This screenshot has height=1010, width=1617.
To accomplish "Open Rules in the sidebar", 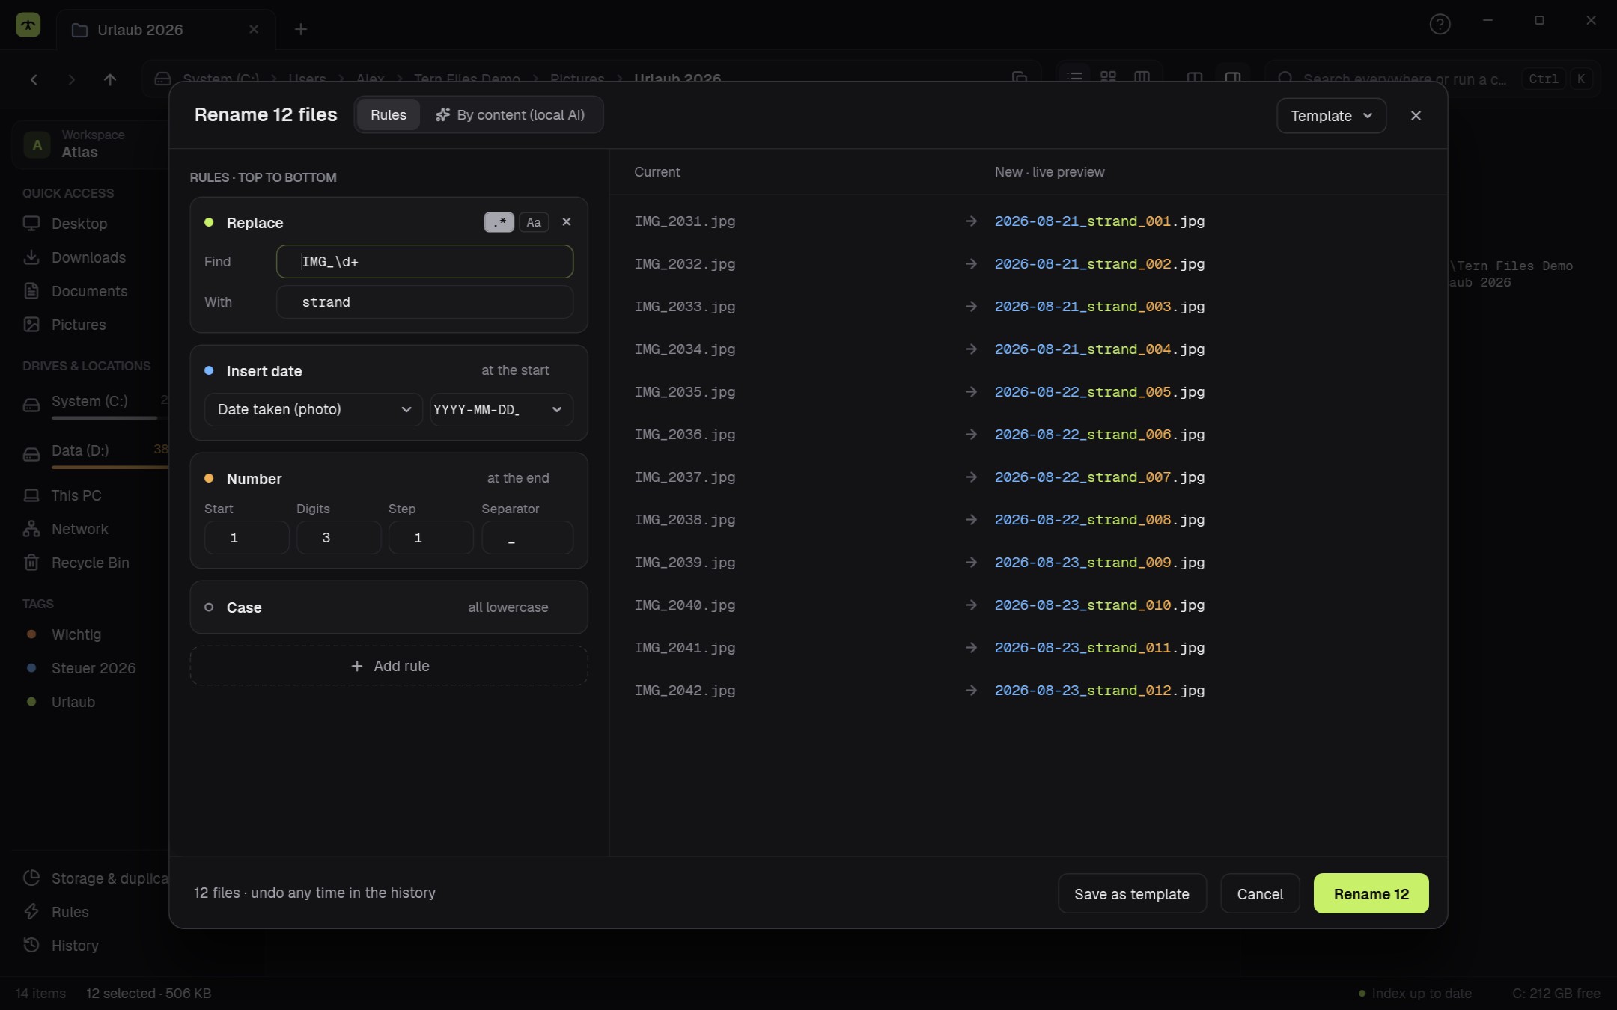I will point(56,911).
